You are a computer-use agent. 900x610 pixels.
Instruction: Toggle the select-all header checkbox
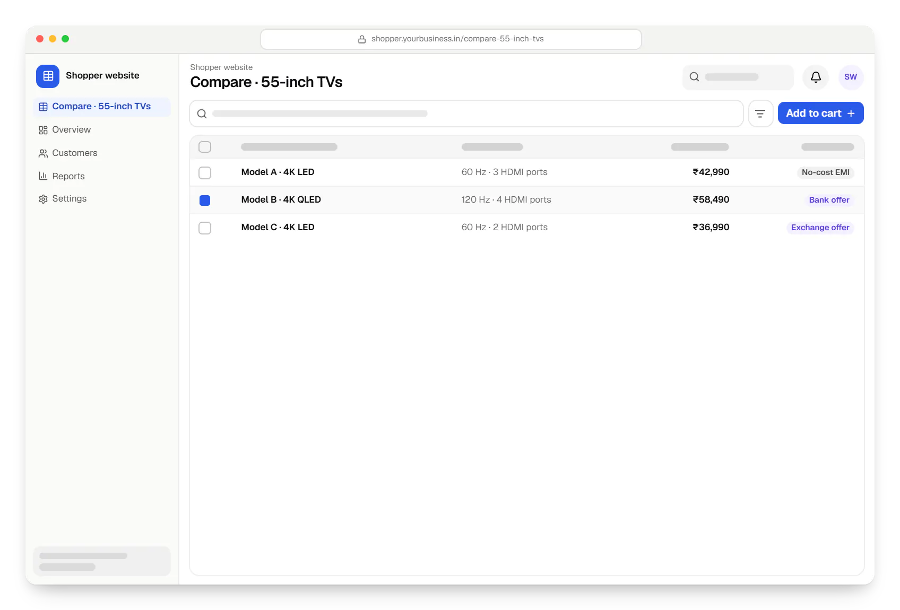tap(205, 147)
